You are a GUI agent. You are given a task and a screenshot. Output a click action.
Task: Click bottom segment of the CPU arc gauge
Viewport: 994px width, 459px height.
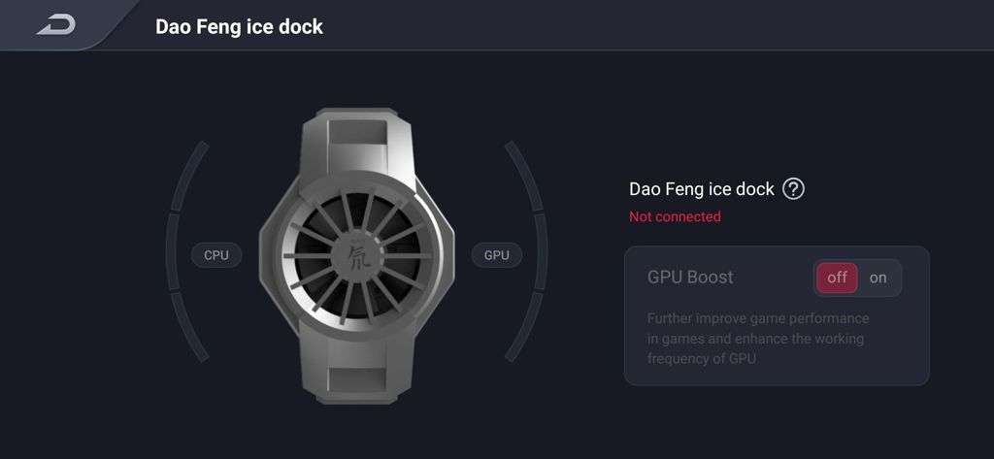coord(189,328)
